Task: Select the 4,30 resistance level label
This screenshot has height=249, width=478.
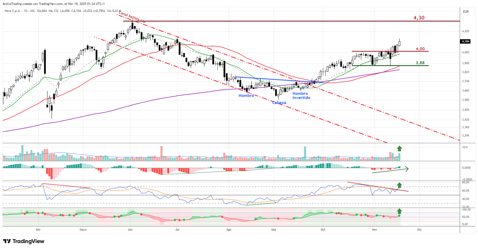Action: [x=419, y=18]
